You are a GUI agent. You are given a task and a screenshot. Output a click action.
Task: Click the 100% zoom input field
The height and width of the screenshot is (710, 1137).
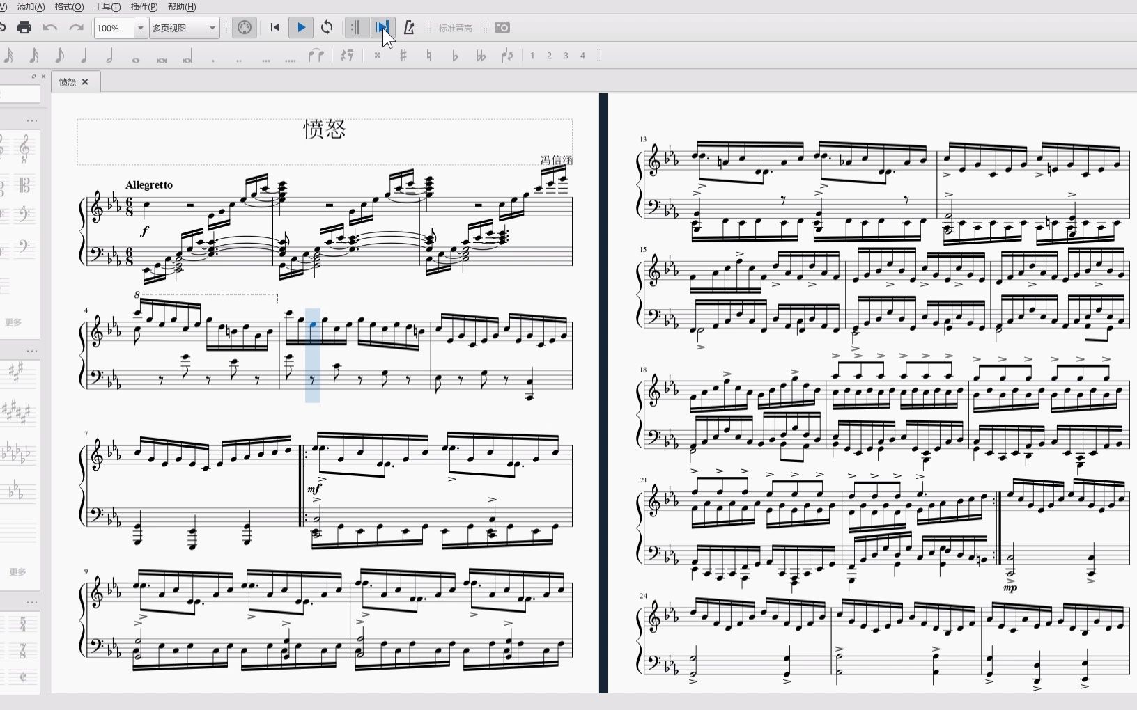pyautogui.click(x=114, y=28)
